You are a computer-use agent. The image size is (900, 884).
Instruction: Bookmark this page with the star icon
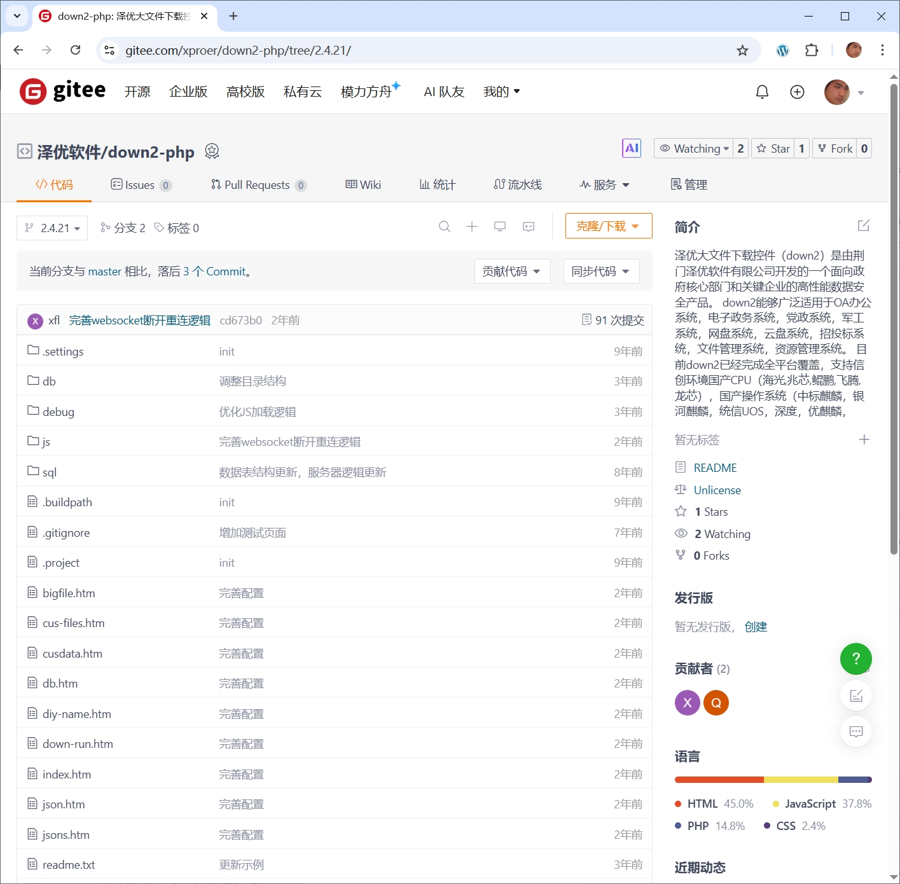(x=742, y=50)
